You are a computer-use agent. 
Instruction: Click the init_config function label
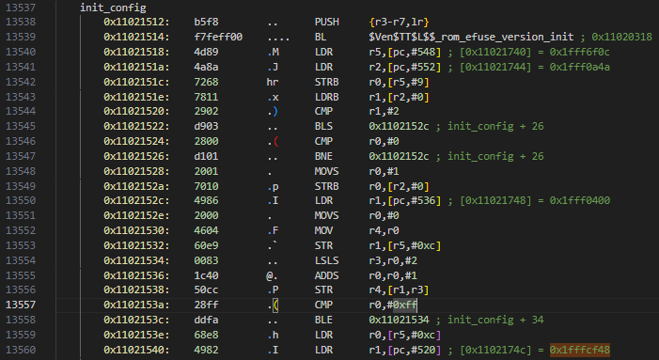(113, 8)
